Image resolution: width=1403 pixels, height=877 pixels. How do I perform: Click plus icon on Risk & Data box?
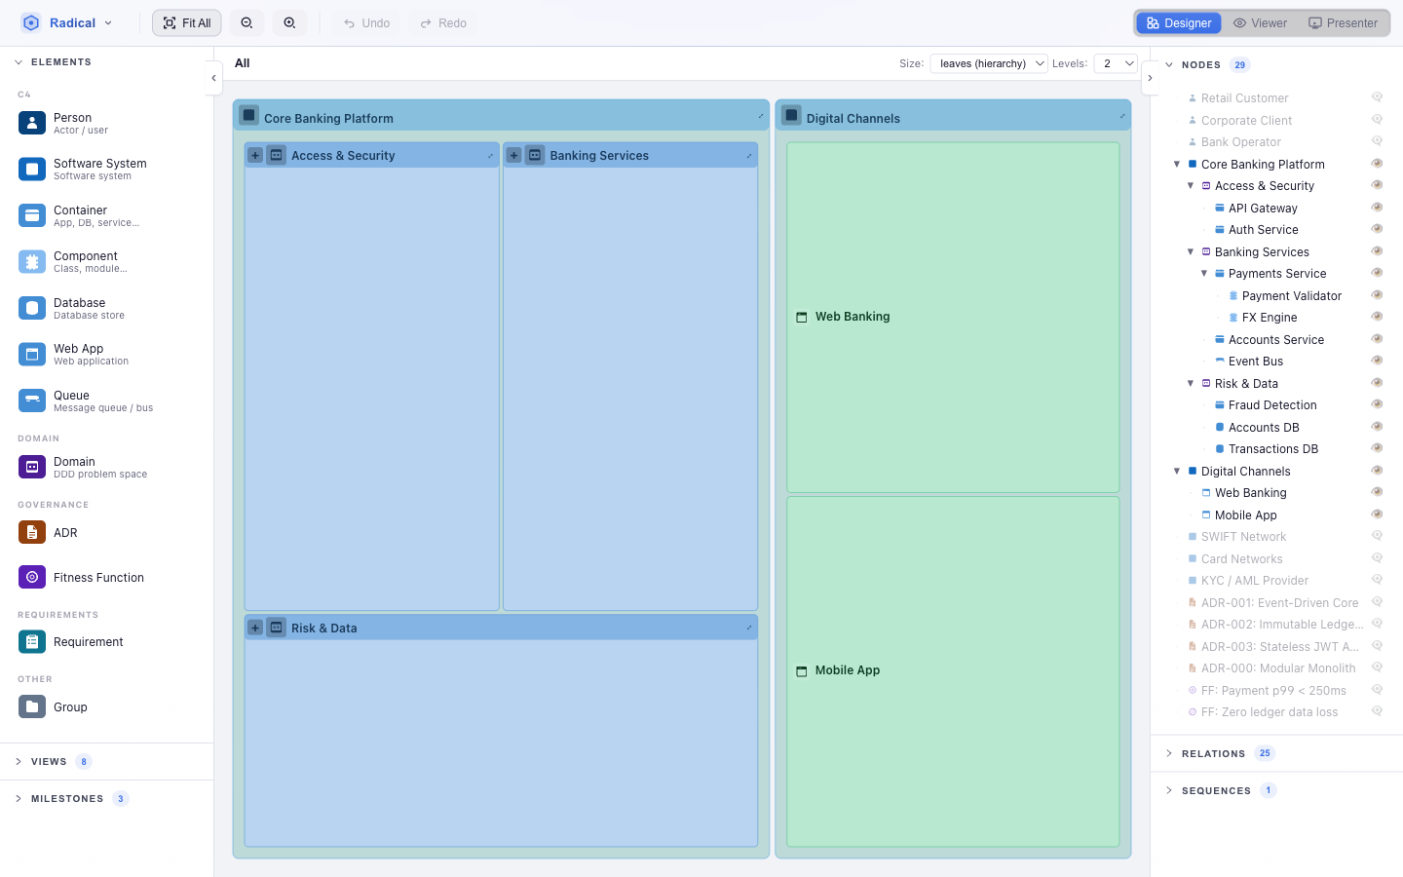tap(255, 628)
